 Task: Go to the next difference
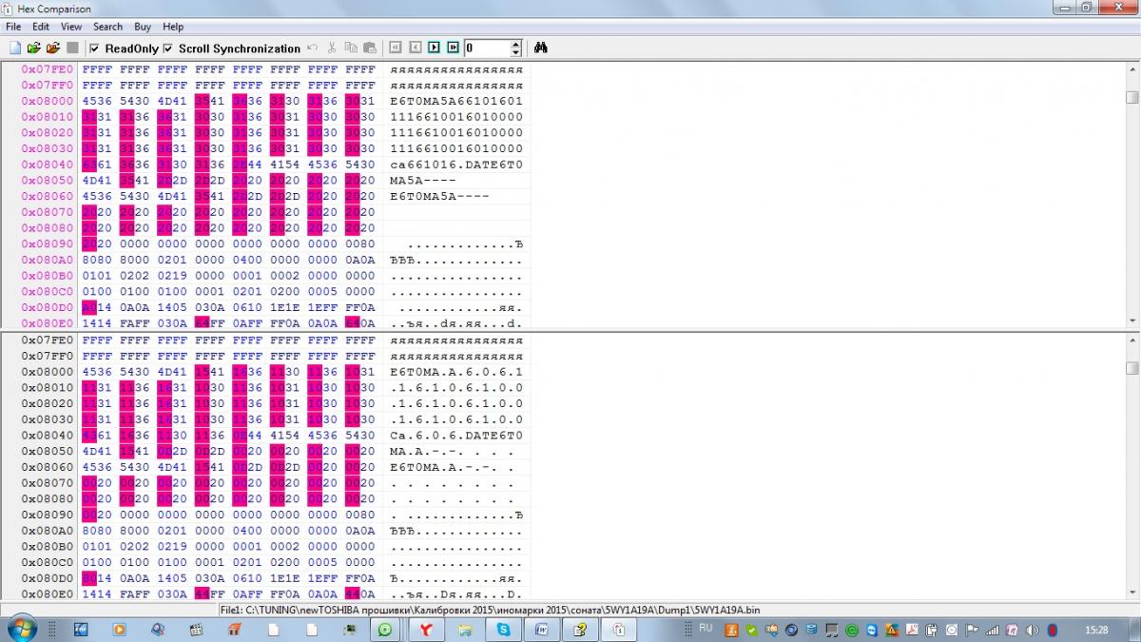(434, 48)
